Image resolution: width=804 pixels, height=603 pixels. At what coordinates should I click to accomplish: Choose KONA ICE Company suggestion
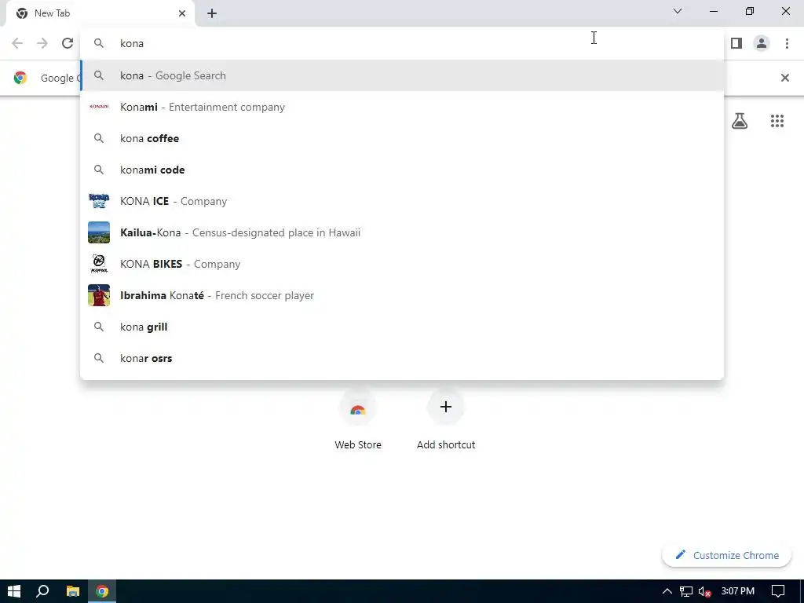(x=402, y=201)
